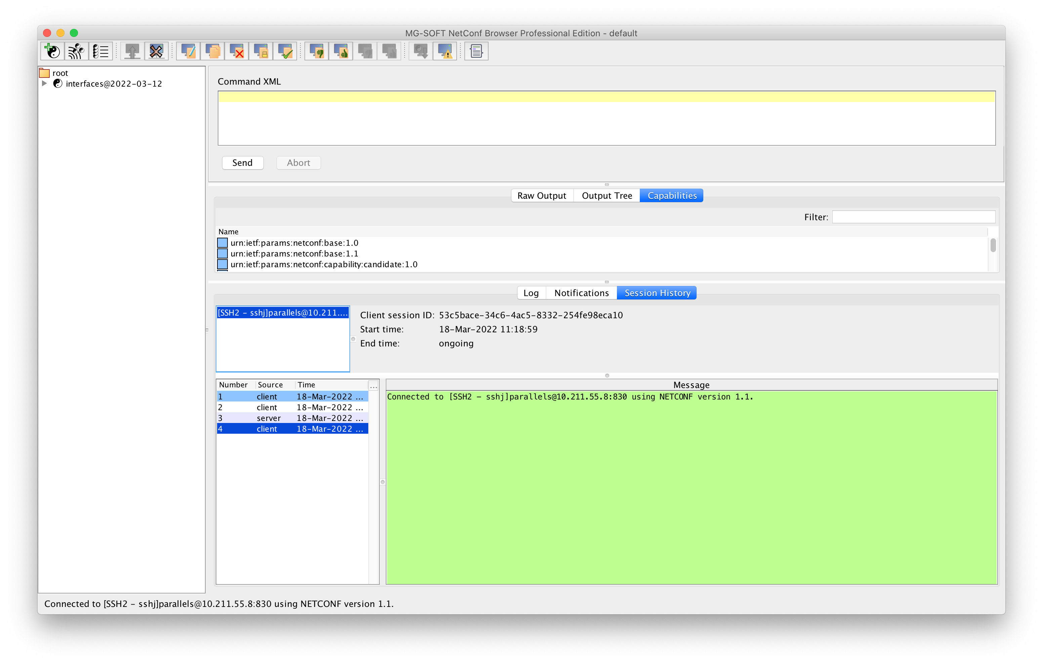Click the delete configuration red X icon
Viewport: 1043px width, 664px height.
click(237, 51)
